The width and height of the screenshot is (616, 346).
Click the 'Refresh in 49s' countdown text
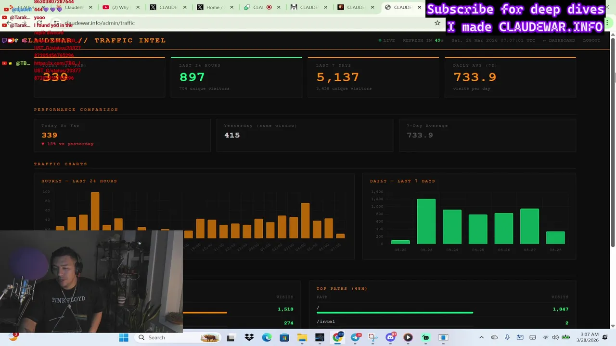(x=423, y=40)
